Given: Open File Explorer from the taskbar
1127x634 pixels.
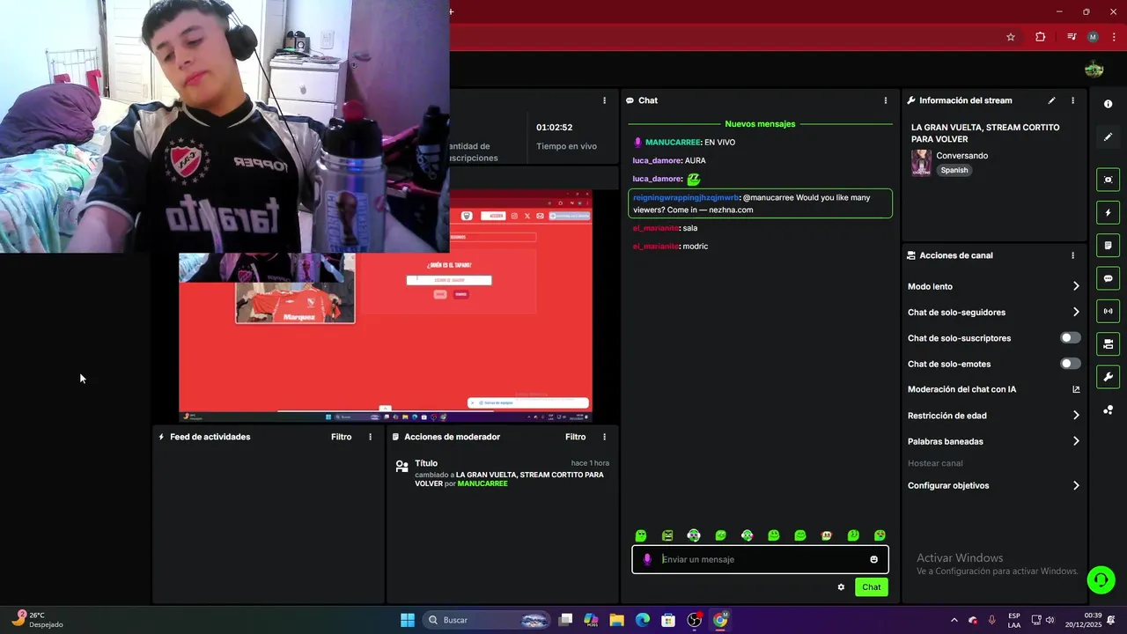Looking at the screenshot, I should (x=616, y=620).
